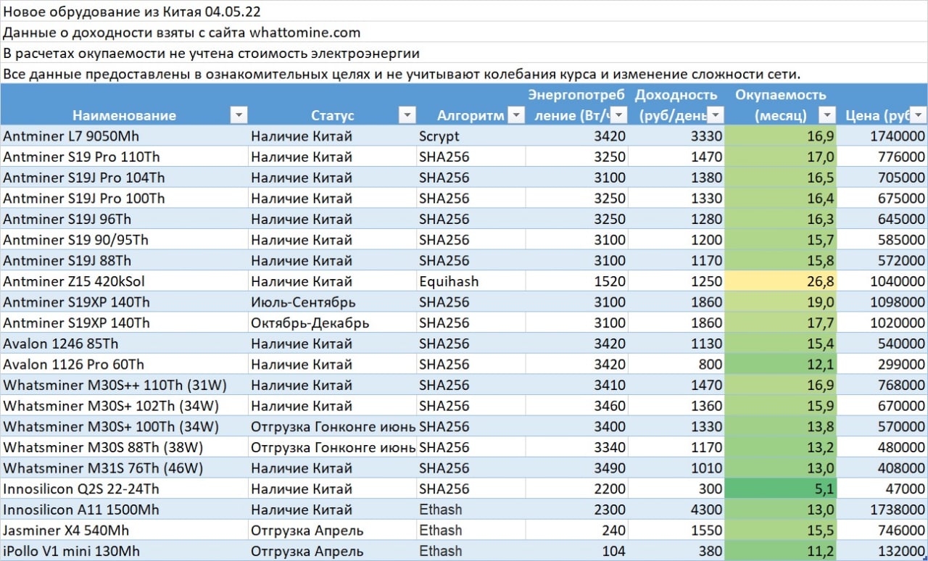Select cell 'Avalon 1126 Pro 60Th'
928x561 pixels.
click(124, 364)
